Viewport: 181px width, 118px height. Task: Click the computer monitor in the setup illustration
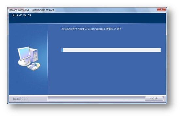click(24, 53)
